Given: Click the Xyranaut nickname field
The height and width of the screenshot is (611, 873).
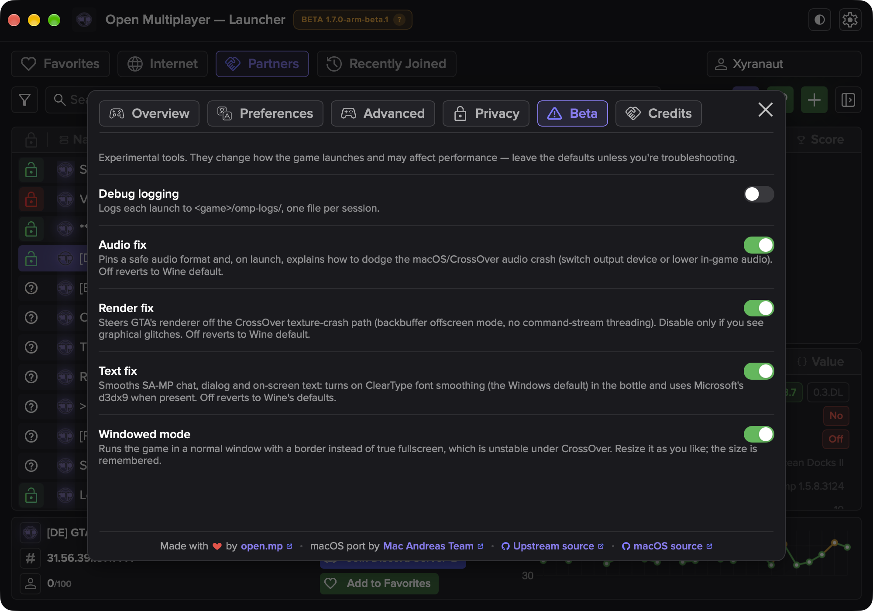Looking at the screenshot, I should tap(784, 64).
